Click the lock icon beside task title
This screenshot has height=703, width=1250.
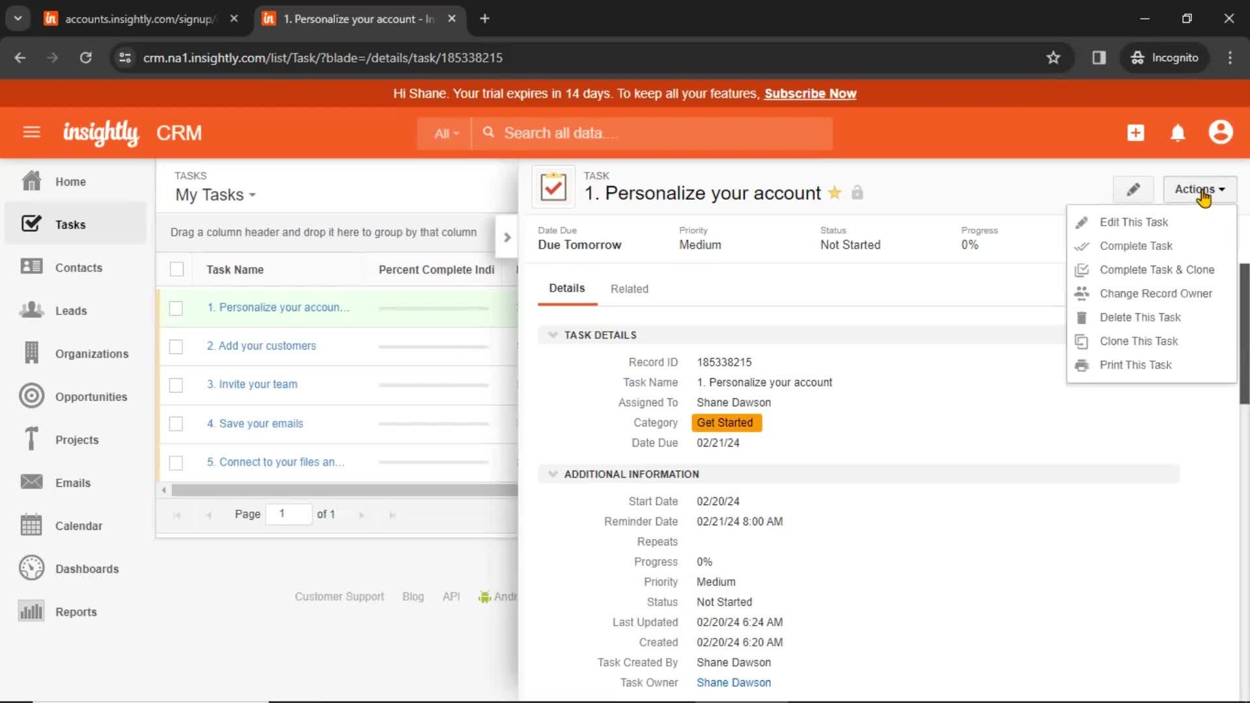pos(857,193)
